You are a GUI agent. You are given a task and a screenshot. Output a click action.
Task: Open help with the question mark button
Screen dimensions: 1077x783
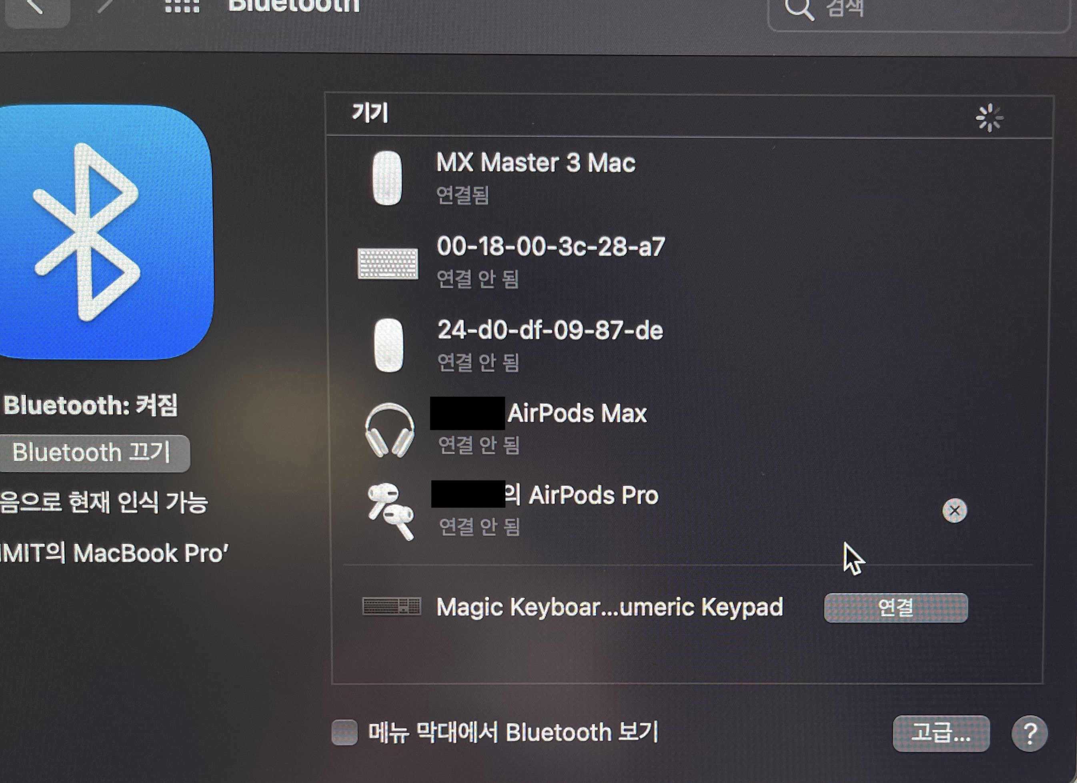pyautogui.click(x=1029, y=734)
